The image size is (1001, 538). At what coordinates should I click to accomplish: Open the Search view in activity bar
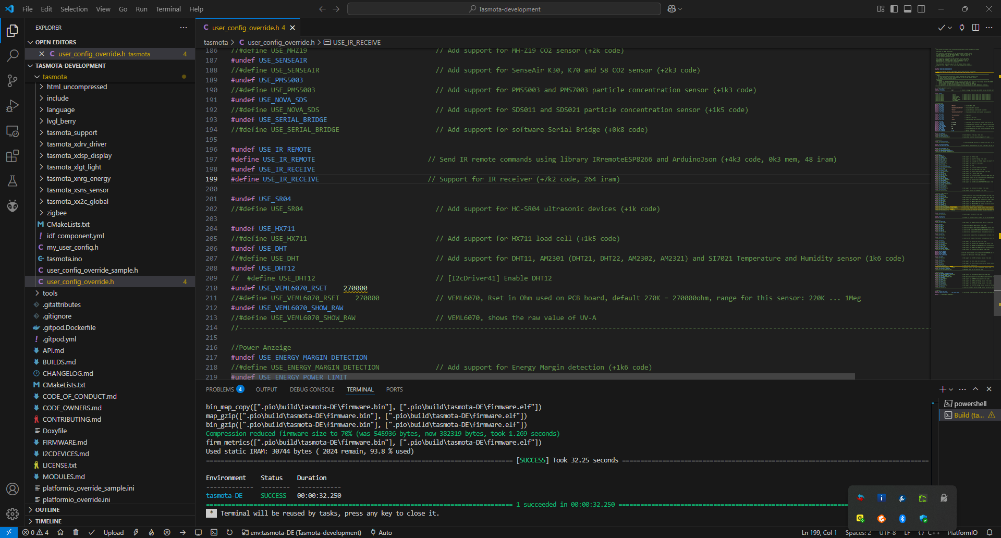coord(13,55)
